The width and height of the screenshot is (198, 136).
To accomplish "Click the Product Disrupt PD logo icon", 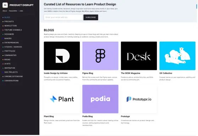I will (x=5, y=5).
